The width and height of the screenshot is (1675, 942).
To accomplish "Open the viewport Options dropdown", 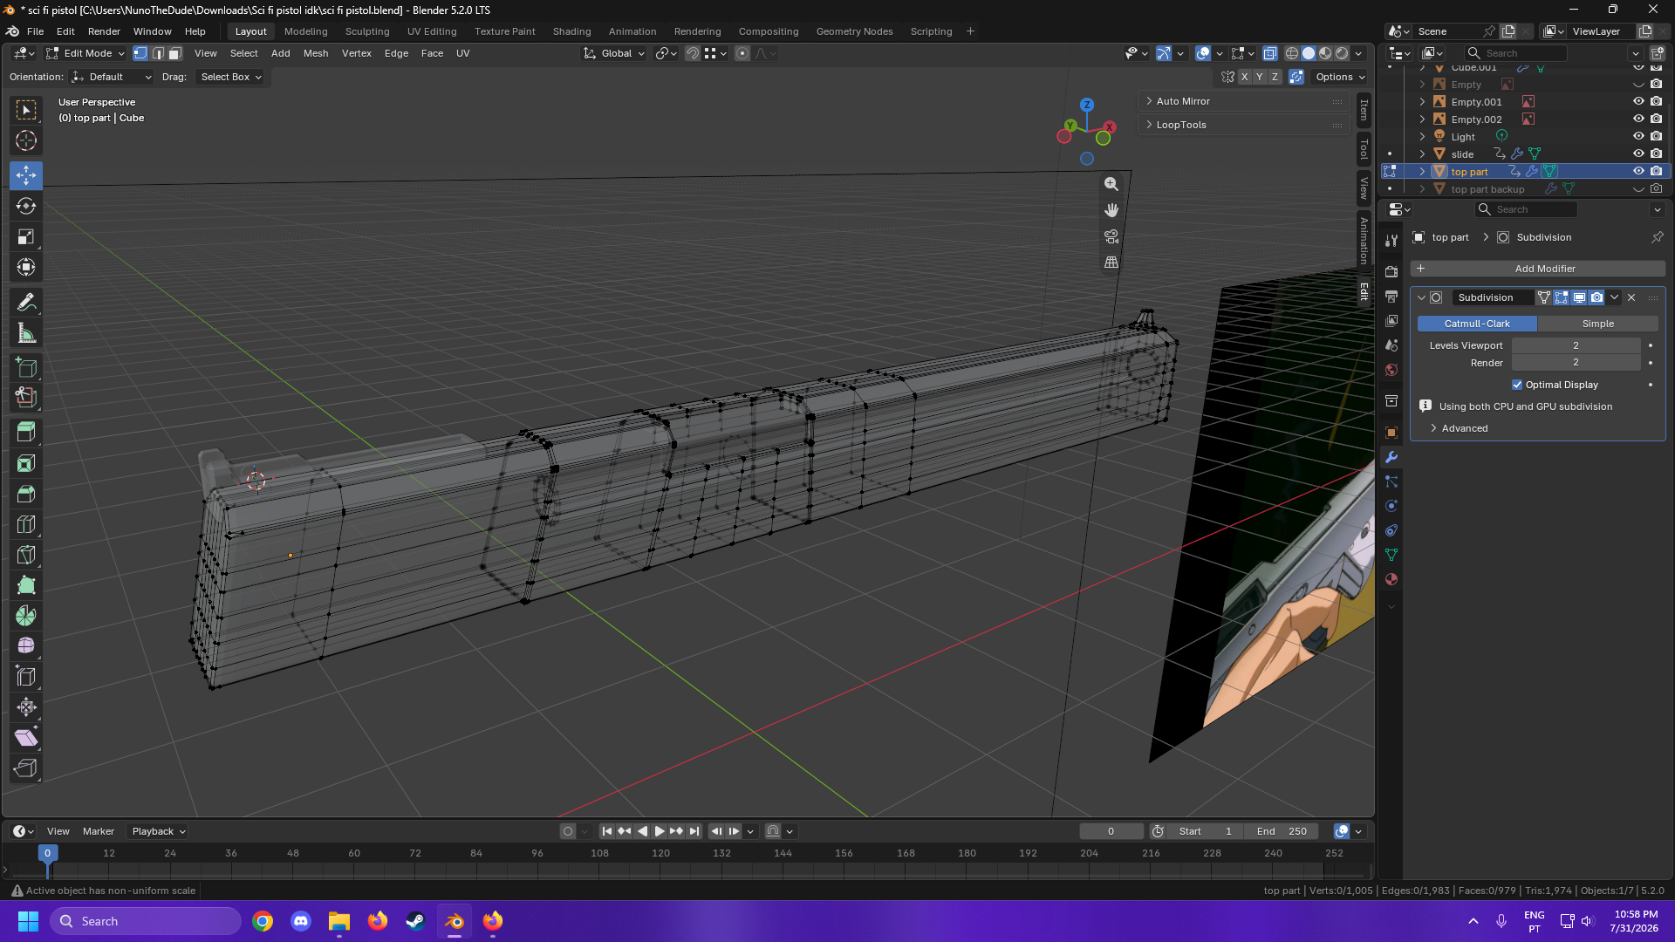I will tap(1340, 77).
